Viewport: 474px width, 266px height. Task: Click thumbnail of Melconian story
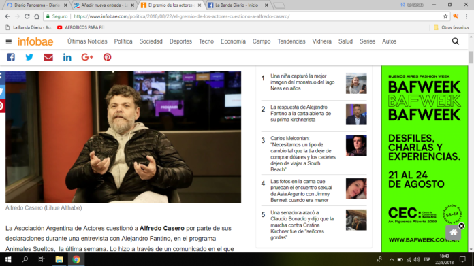click(x=356, y=146)
